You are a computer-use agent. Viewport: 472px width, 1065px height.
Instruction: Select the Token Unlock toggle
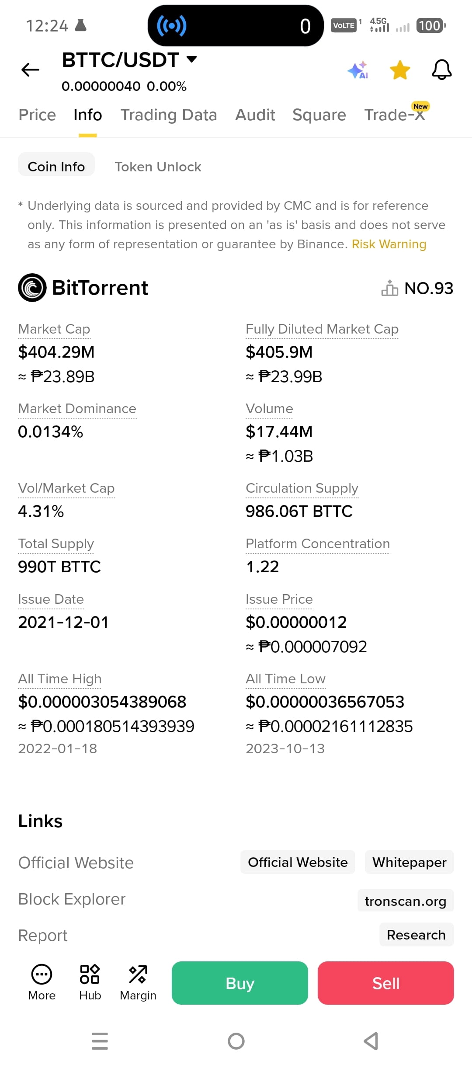pos(158,167)
